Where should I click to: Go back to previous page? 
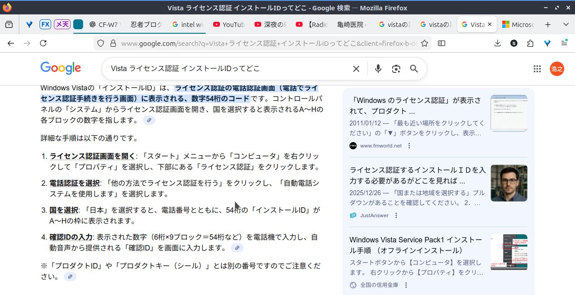point(11,43)
